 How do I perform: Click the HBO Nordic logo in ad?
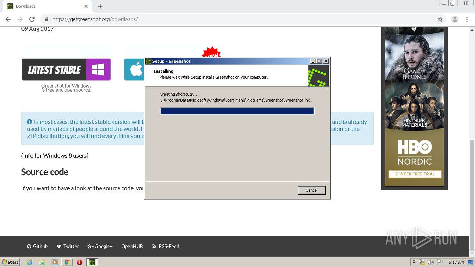tap(415, 152)
